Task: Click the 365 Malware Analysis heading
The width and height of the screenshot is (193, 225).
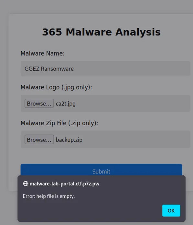Action: coord(102,32)
